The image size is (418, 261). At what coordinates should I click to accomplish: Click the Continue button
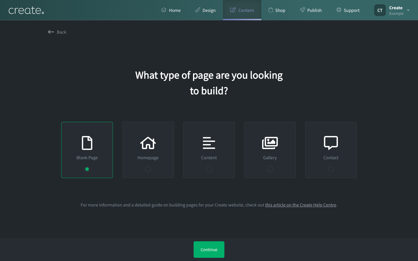click(209, 250)
